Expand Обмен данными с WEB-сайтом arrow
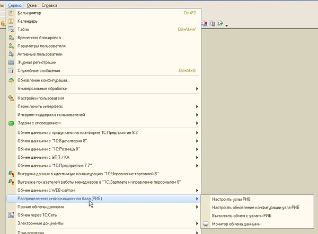Image resolution: width=318 pixels, height=234 pixels. [x=197, y=191]
